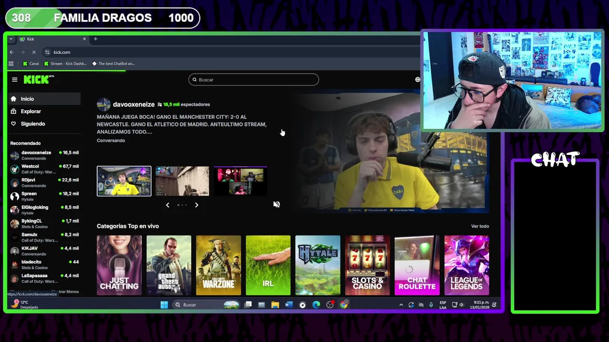
Task: Select the second featured stream thumbnail
Action: click(182, 181)
